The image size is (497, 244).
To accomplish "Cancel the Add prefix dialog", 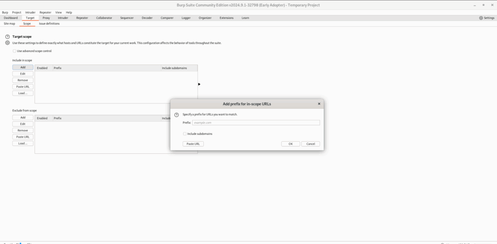I will click(311, 144).
